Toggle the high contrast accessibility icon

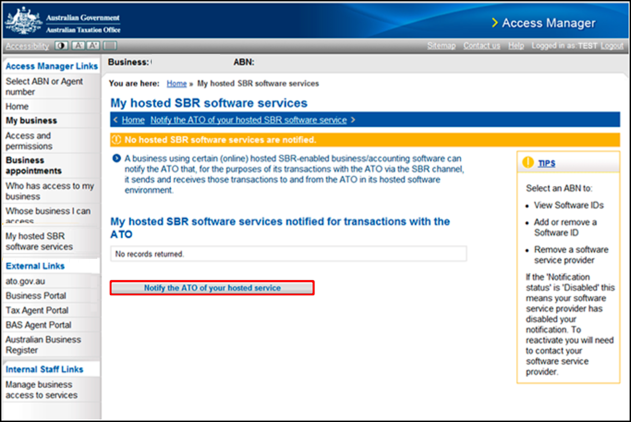click(61, 46)
